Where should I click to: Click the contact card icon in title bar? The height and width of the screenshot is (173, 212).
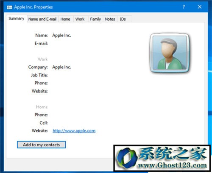[9, 7]
